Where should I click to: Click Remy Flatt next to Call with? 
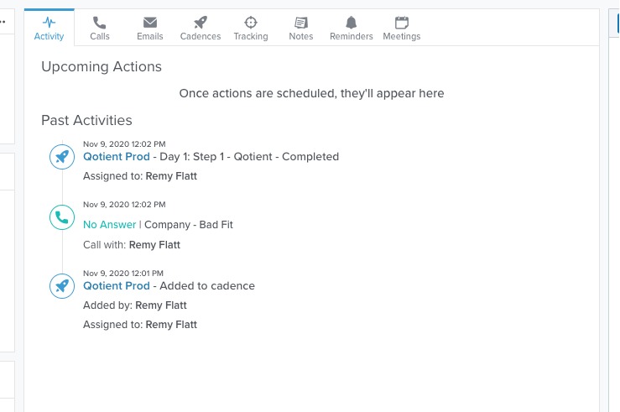[154, 245]
